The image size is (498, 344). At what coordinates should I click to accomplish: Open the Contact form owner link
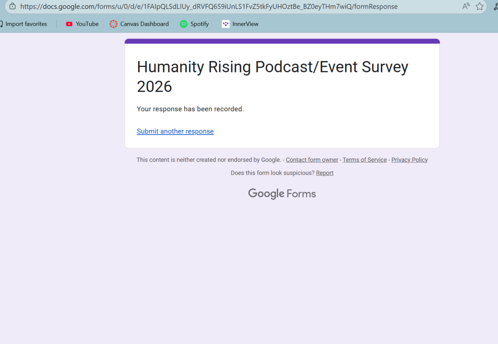click(x=312, y=160)
